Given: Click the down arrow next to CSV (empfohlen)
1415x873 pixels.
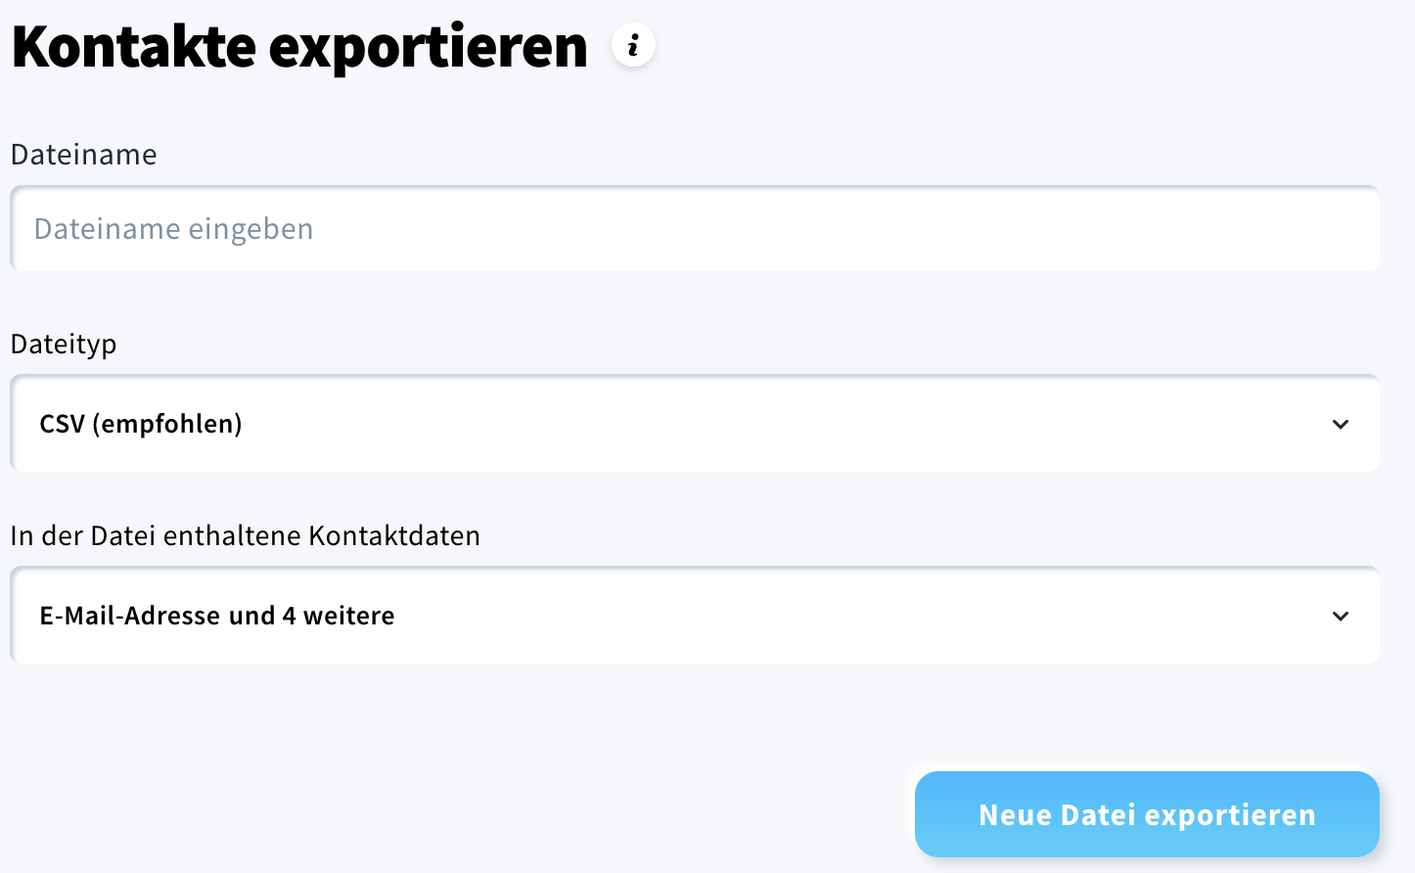Looking at the screenshot, I should click(x=1342, y=424).
